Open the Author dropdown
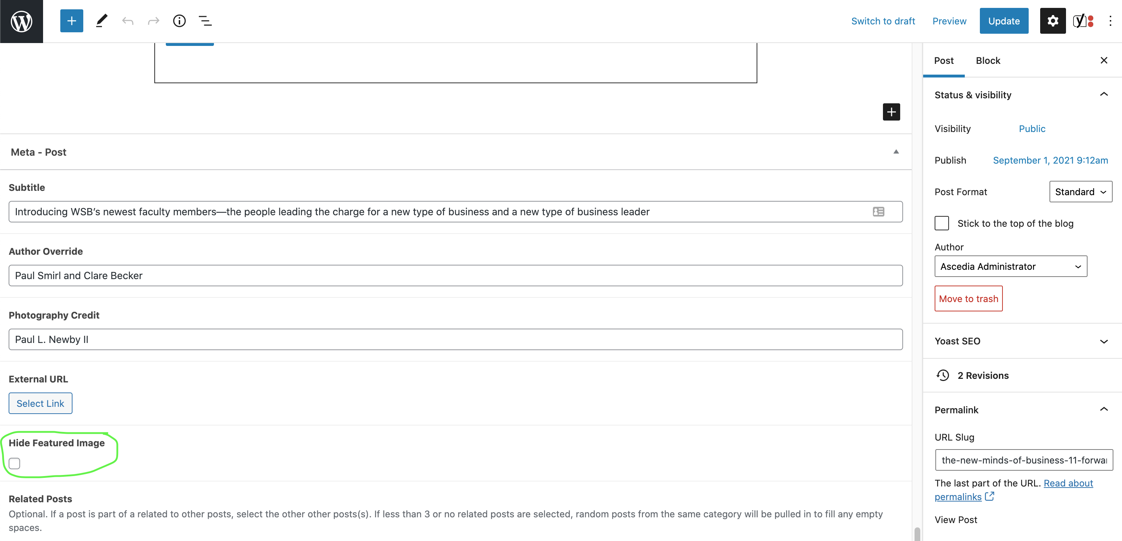The height and width of the screenshot is (541, 1122). point(1010,266)
